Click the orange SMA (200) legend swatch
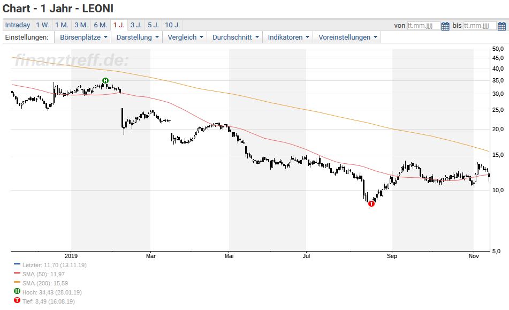The height and width of the screenshot is (310, 509). [x=17, y=282]
